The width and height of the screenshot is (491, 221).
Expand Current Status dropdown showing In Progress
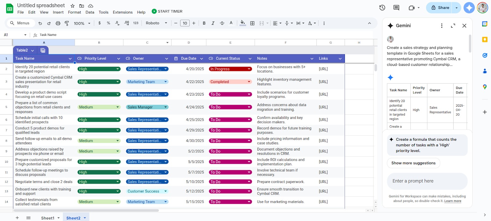(x=249, y=69)
